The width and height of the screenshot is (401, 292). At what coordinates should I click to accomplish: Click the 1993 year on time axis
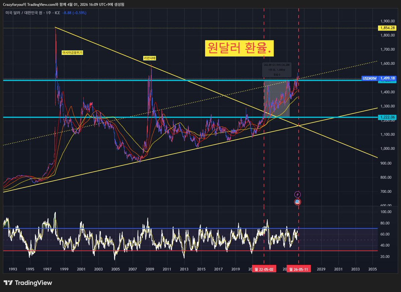(x=13, y=269)
